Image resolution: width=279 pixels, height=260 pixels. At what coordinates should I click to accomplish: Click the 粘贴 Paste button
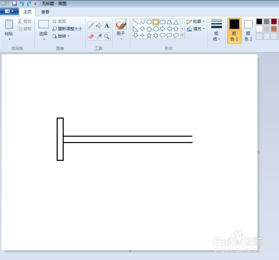(x=9, y=27)
